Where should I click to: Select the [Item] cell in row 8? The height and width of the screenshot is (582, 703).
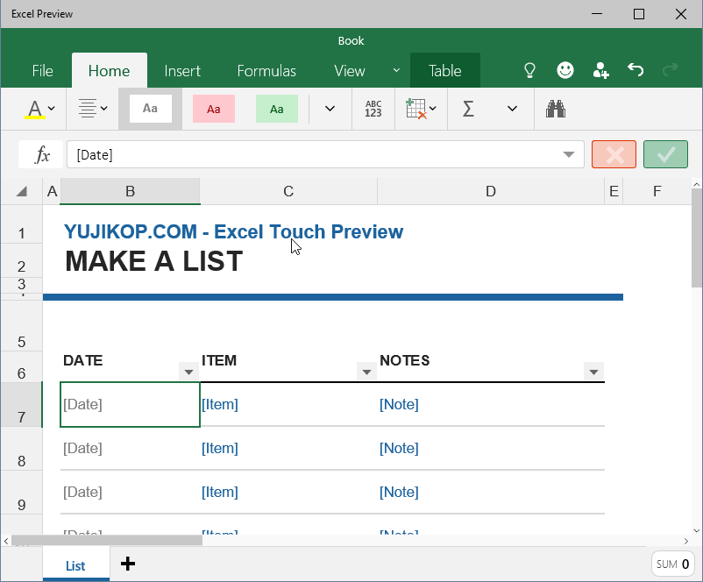288,449
